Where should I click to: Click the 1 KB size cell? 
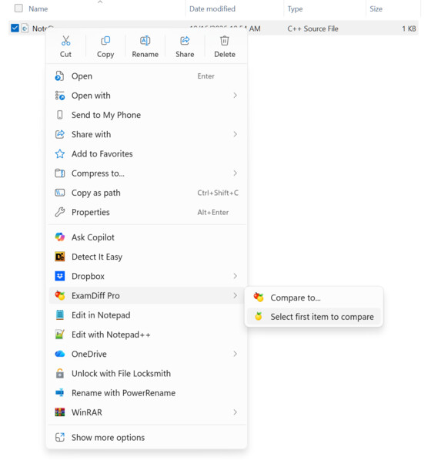(409, 29)
